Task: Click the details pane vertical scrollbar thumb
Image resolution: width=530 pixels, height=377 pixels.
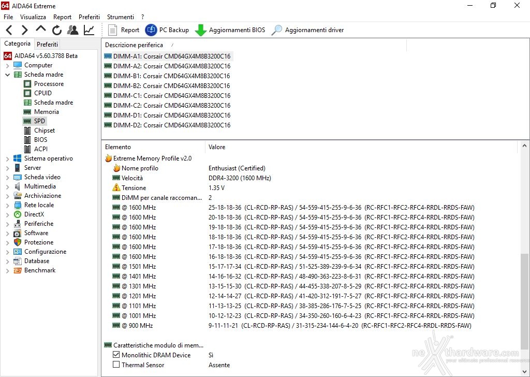Action: pos(524,301)
